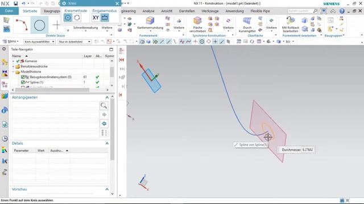
Task: Click the Fläche verschieben tool
Action: [197, 24]
